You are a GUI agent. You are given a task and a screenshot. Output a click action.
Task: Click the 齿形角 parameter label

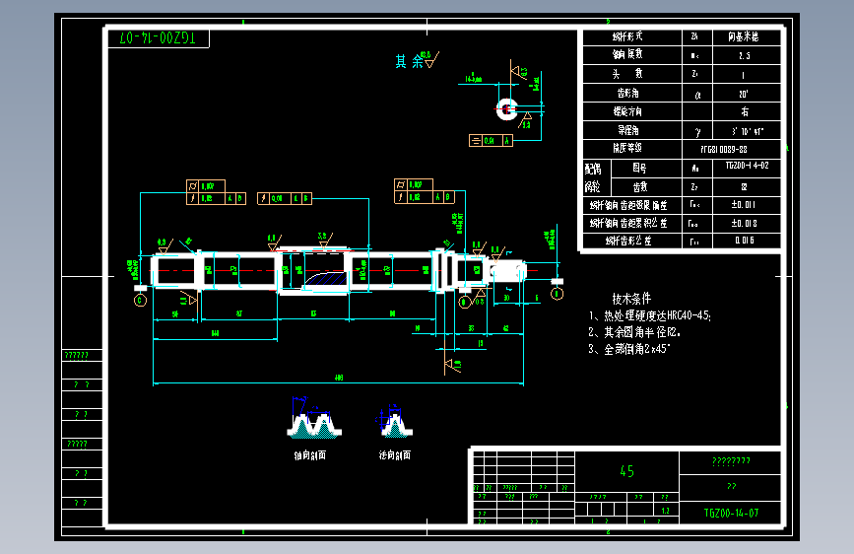pyautogui.click(x=627, y=93)
